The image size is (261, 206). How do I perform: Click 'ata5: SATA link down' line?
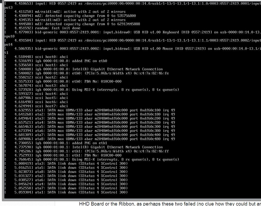tap(66, 168)
